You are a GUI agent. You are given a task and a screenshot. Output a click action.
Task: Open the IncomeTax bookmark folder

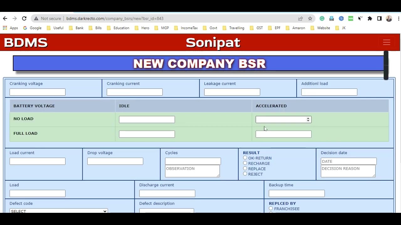186,28
